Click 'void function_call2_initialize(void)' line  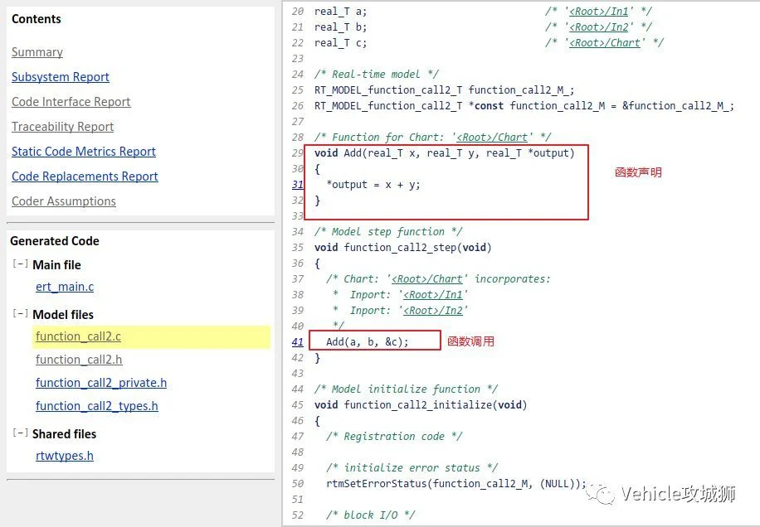421,405
